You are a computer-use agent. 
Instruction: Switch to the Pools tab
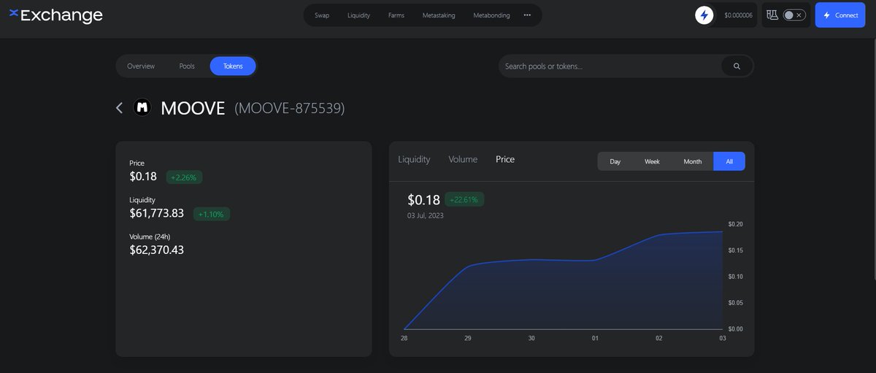click(x=187, y=66)
